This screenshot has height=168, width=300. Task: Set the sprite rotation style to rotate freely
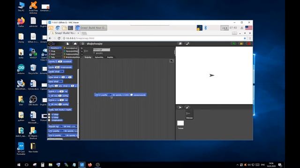pyautogui.click(x=82, y=48)
